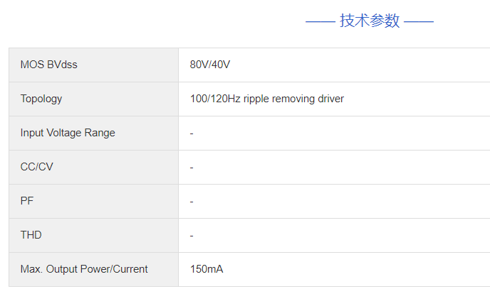The width and height of the screenshot is (490, 289).
Task: Click the word "Range" in Input Voltage Range
Action: point(100,133)
